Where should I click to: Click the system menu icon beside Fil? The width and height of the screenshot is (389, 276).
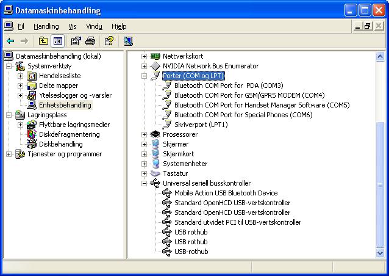[x=9, y=26]
